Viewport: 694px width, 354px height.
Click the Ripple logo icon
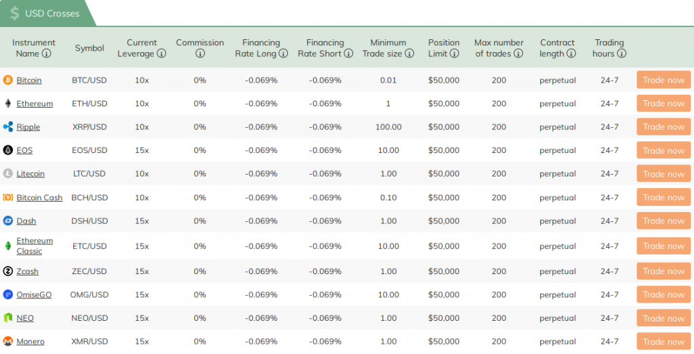8,127
